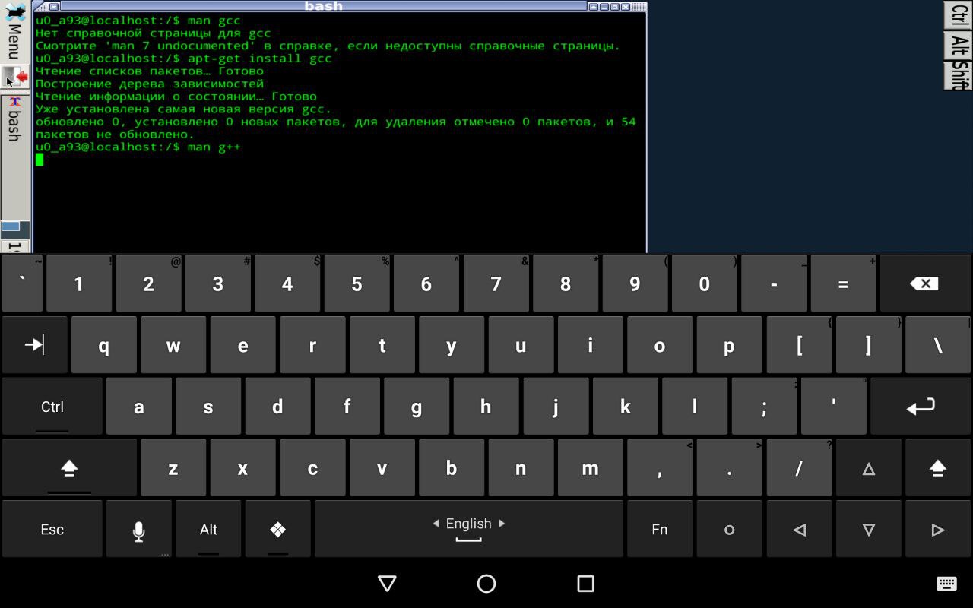Toggle the diamond Meta key beside the space bar
This screenshot has width=973, height=608.
277,530
